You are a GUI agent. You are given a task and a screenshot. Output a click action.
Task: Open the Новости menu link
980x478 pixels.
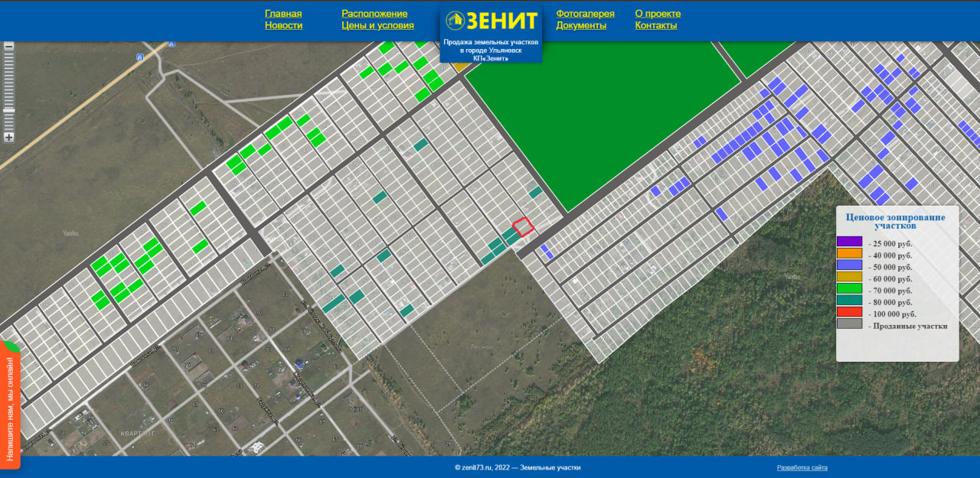(x=283, y=25)
